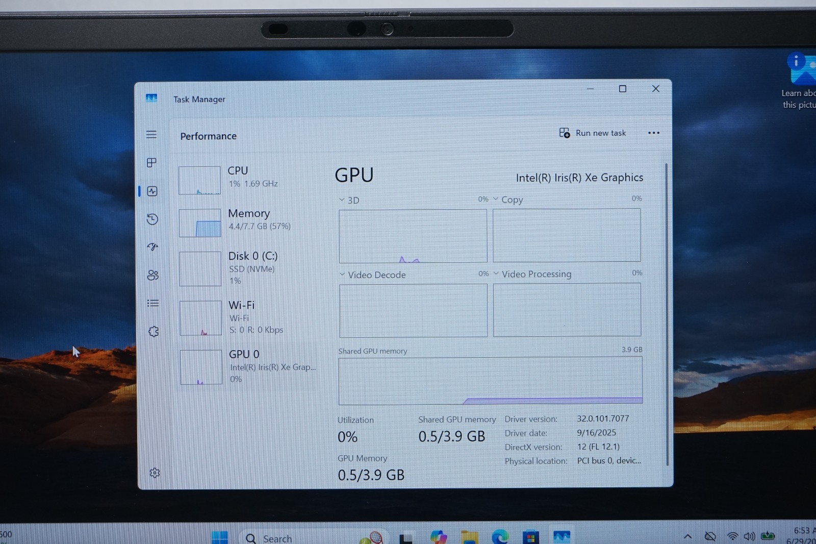Click the Run new task button label
816x544 pixels.
point(601,133)
